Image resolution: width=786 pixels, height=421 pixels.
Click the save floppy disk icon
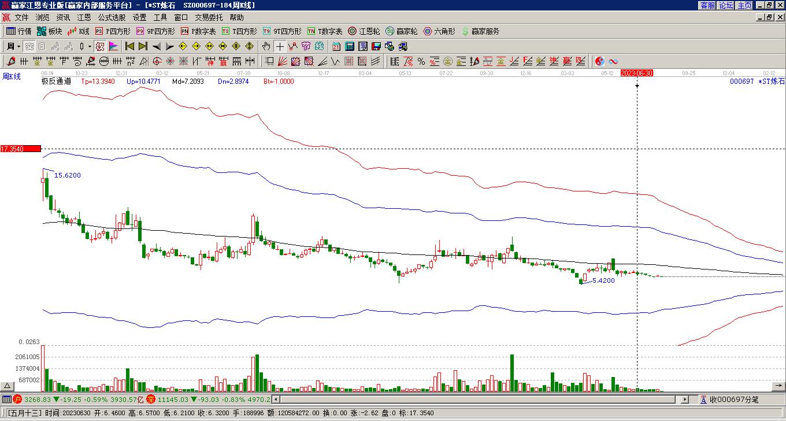[x=376, y=46]
